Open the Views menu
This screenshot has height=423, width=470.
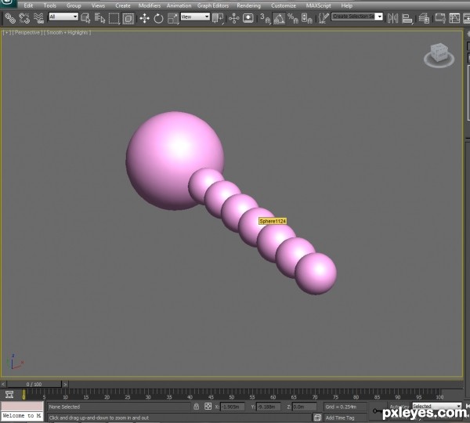click(98, 5)
